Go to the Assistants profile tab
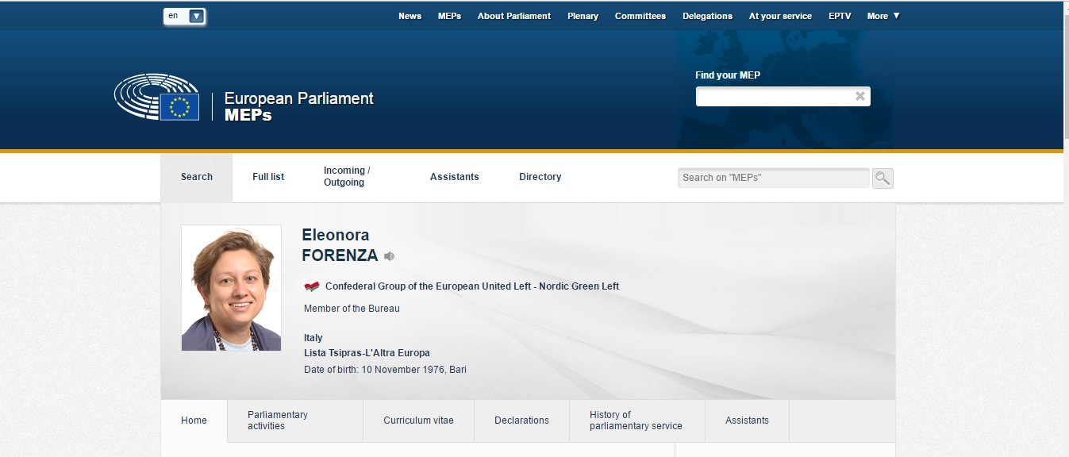The width and height of the screenshot is (1069, 457). [747, 421]
